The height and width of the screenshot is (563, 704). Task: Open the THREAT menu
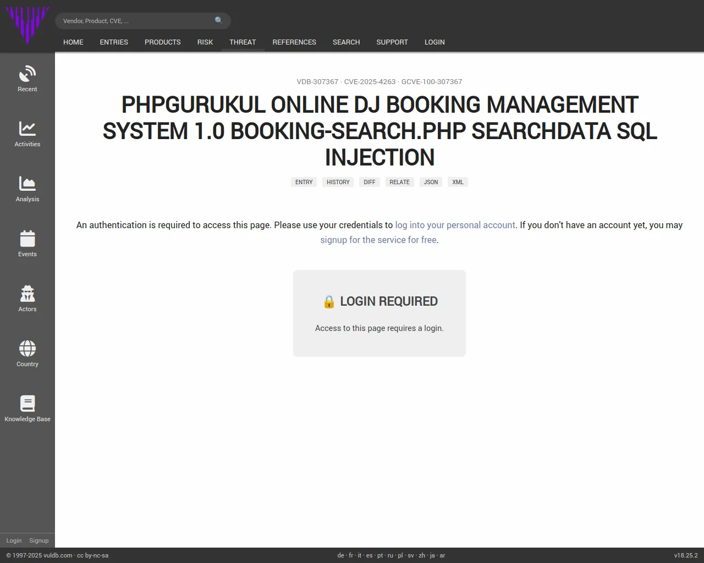pos(243,42)
